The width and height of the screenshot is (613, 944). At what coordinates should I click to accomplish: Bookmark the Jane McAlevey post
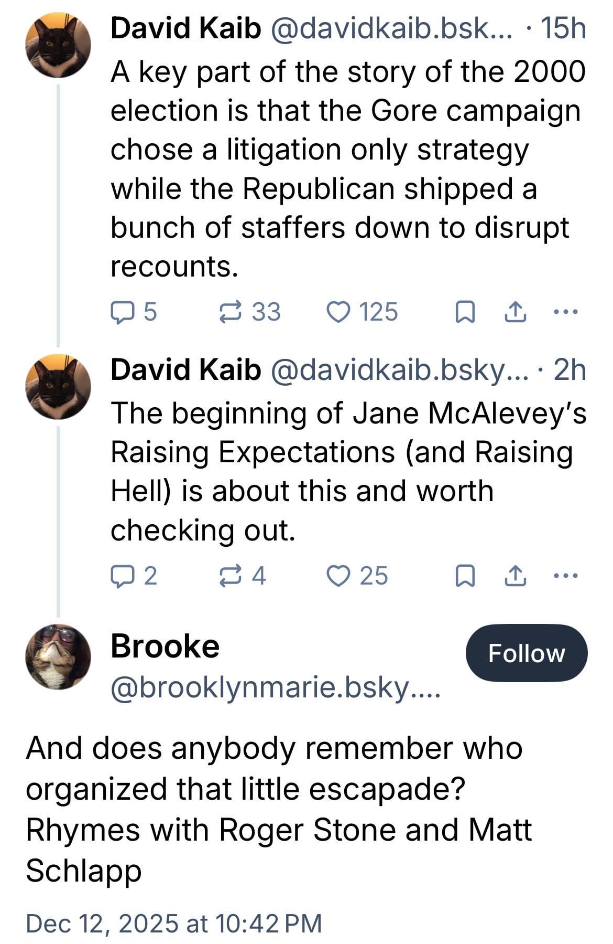[465, 576]
